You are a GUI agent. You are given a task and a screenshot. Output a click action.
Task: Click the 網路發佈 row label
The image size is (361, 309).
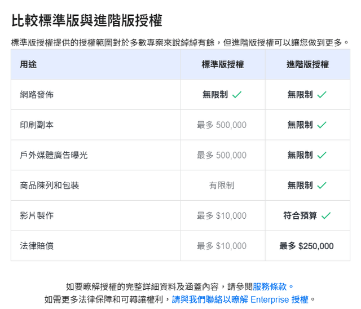37,95
